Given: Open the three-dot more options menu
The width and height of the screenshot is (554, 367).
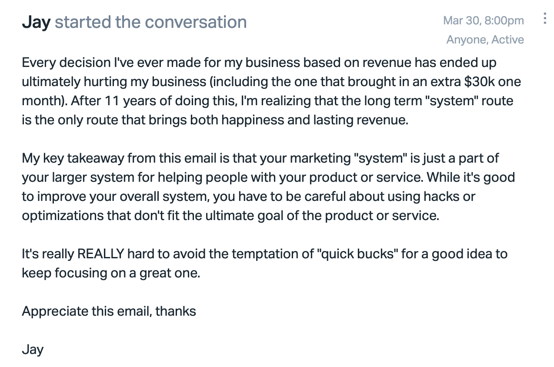Looking at the screenshot, I should pyautogui.click(x=544, y=19).
